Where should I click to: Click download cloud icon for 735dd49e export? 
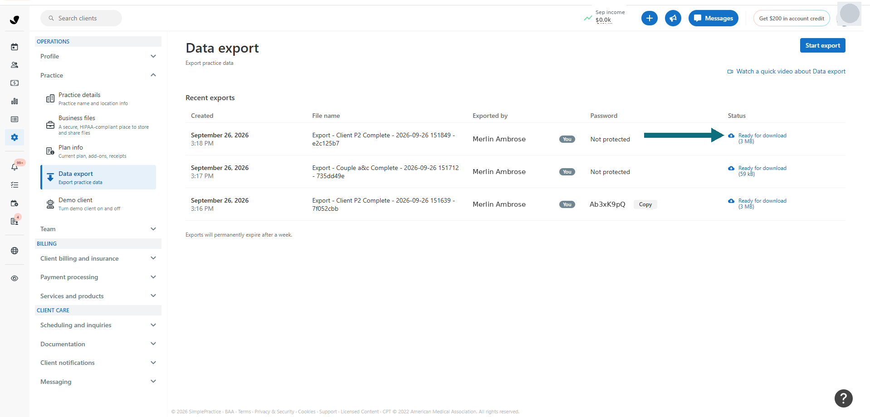[731, 168]
